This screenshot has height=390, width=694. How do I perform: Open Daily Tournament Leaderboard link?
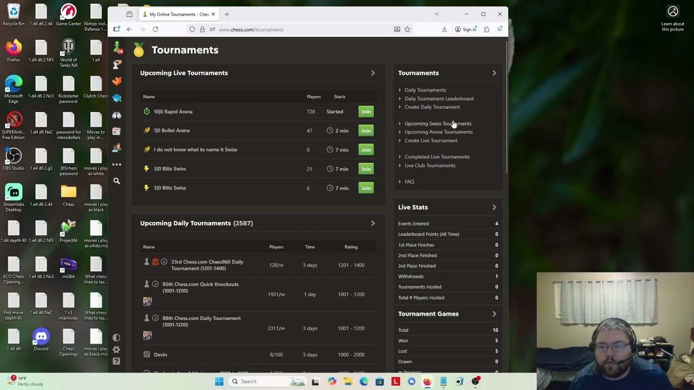tap(439, 99)
